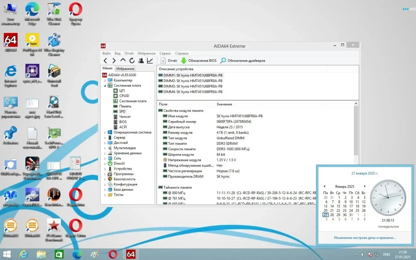
Task: Open the graph chart icon in toolbar
Action: 150,61
